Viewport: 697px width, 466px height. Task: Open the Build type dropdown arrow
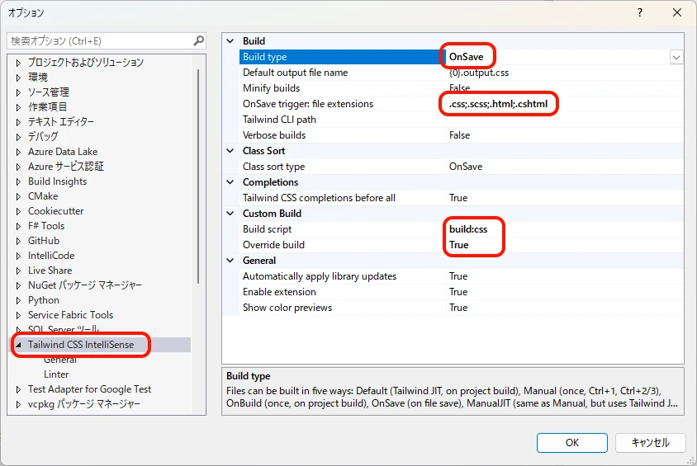(676, 57)
